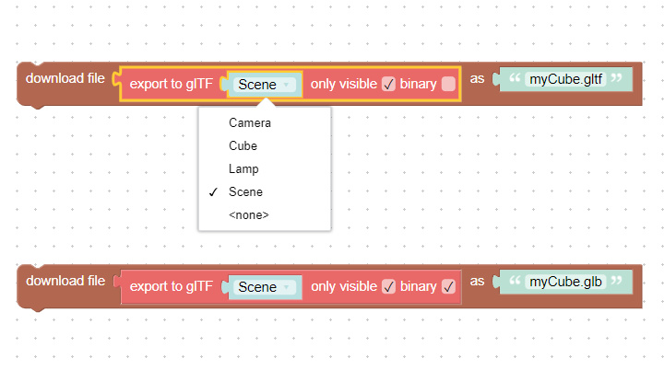Enable 'binary' checkbox in top export block

tap(448, 84)
